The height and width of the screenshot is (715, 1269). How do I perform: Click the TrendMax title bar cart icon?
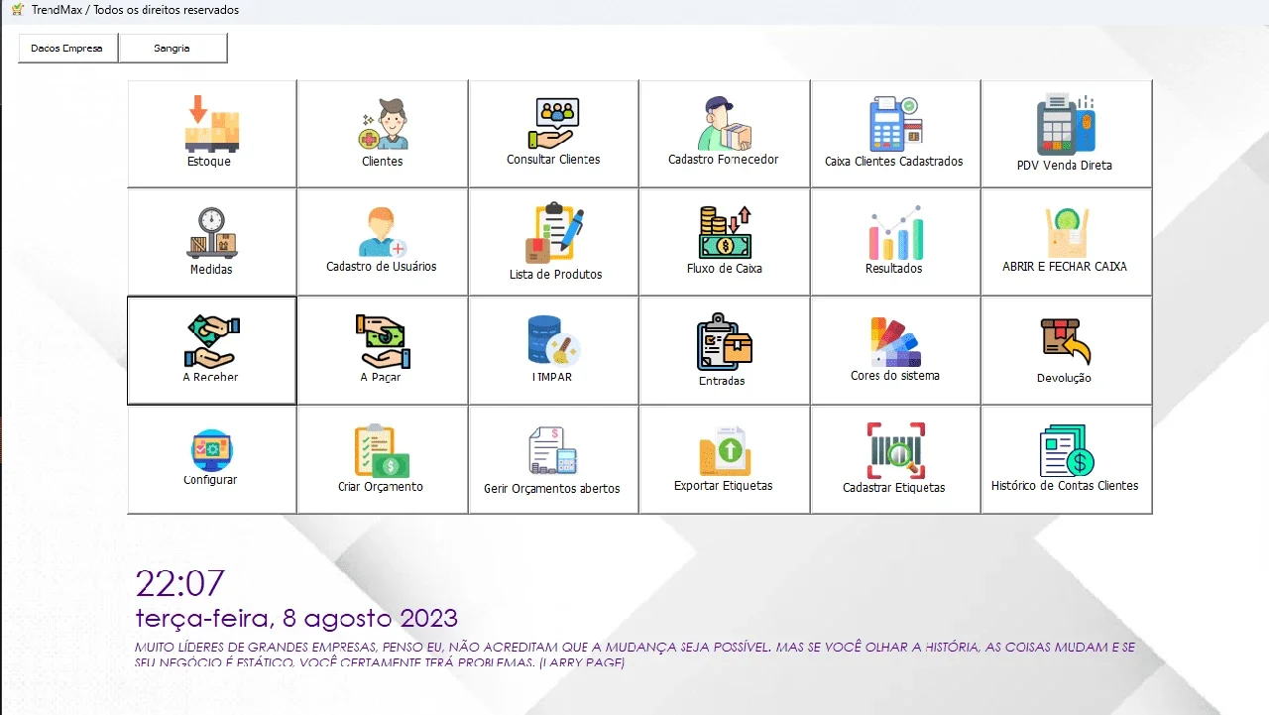tap(17, 10)
